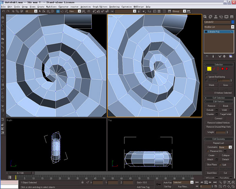Click Play Animation playback button

tap(206, 182)
